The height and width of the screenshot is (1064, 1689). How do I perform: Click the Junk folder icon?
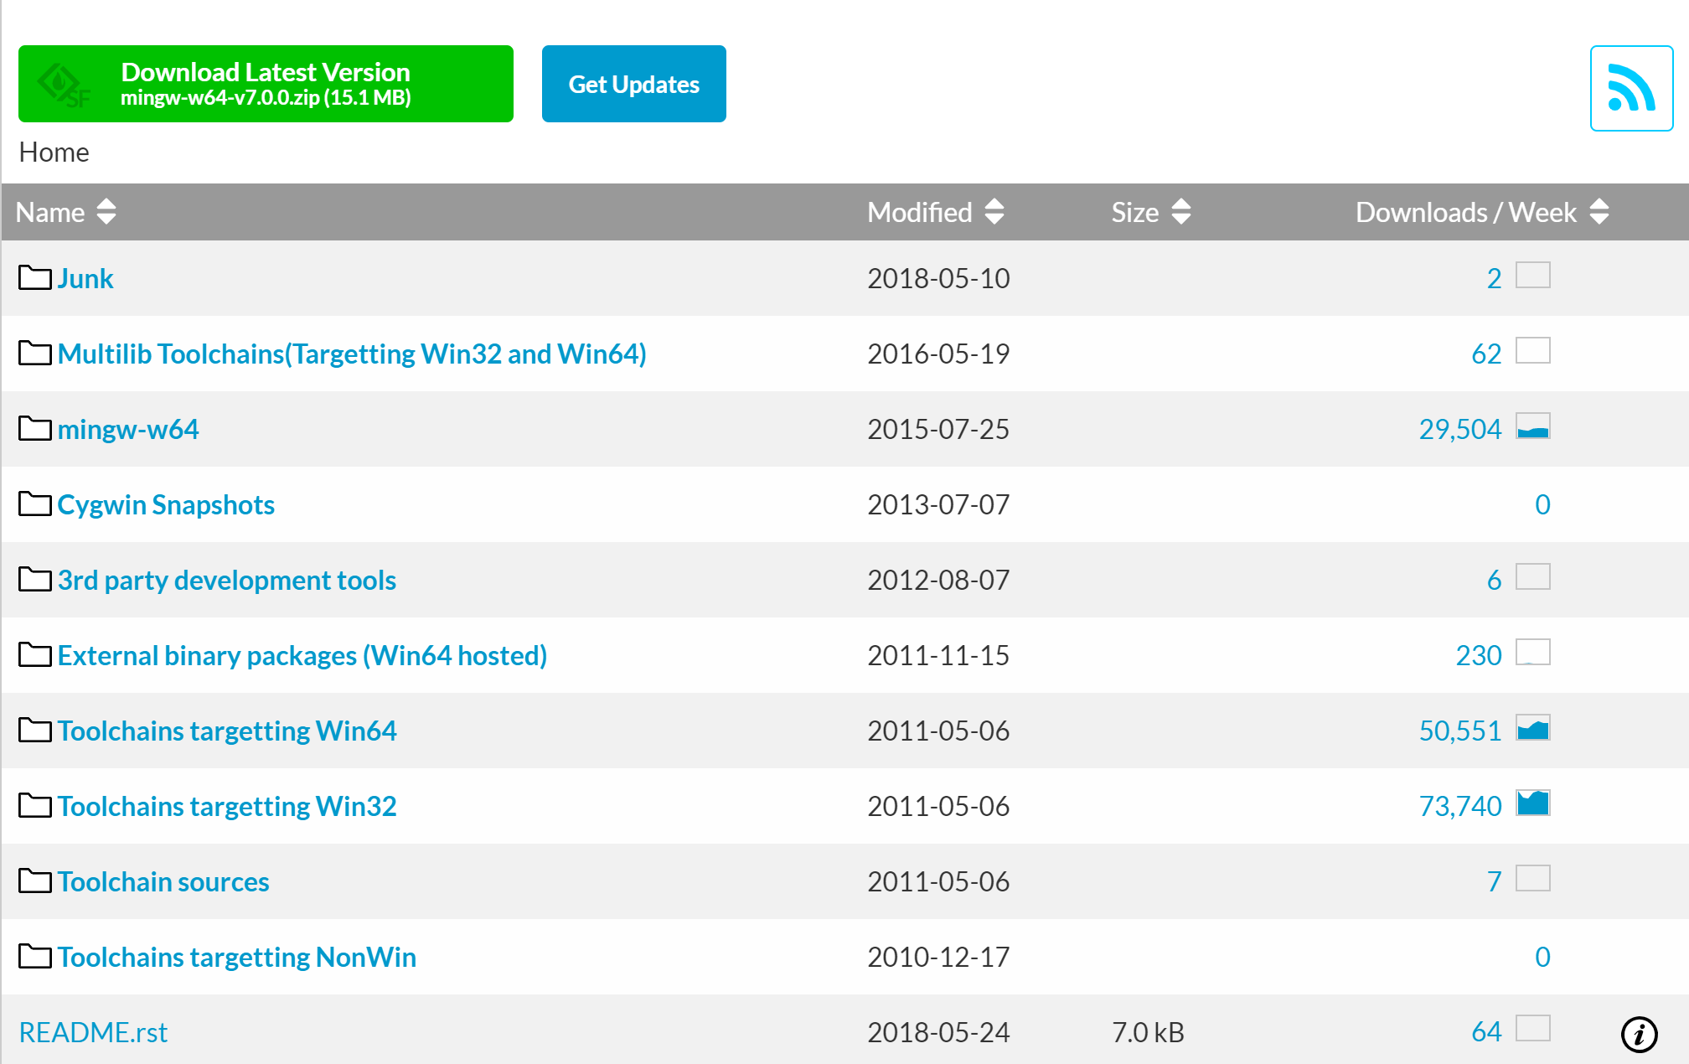pyautogui.click(x=35, y=277)
